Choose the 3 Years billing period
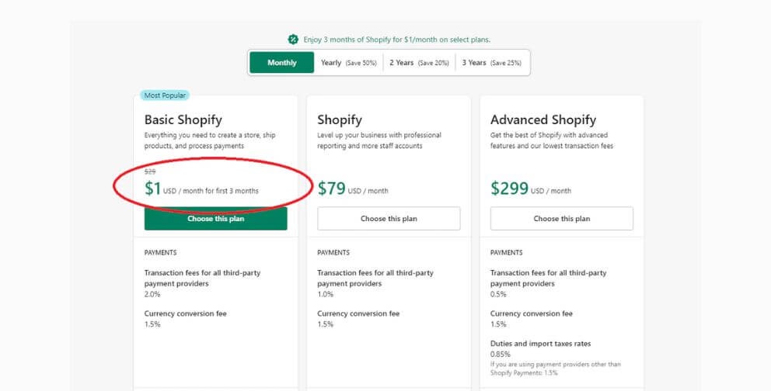Screen dimensions: 771x391 point(492,63)
